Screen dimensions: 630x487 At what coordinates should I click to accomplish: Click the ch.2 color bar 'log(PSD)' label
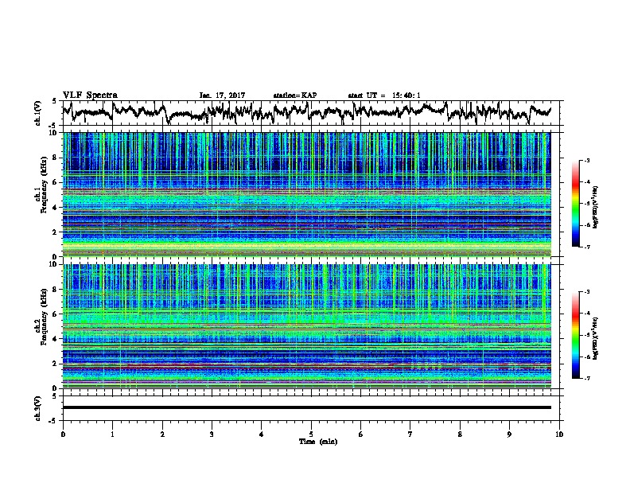pos(595,338)
